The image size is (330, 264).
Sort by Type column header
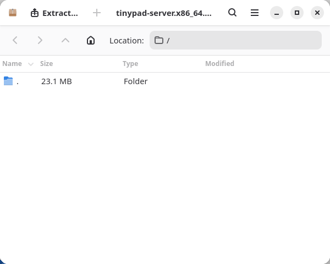(x=130, y=64)
